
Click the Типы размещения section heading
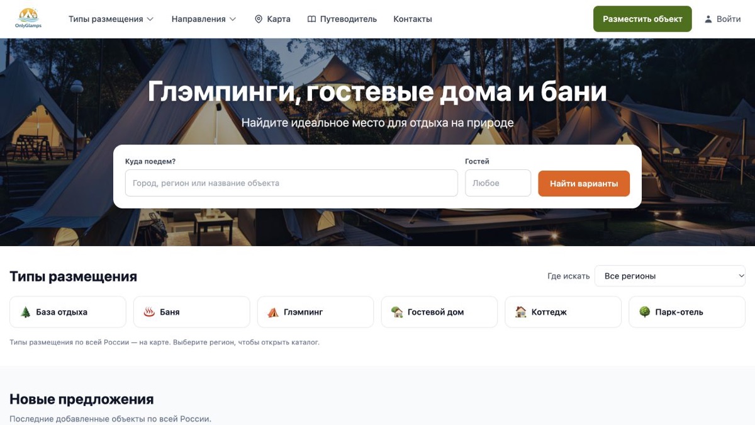pyautogui.click(x=73, y=276)
